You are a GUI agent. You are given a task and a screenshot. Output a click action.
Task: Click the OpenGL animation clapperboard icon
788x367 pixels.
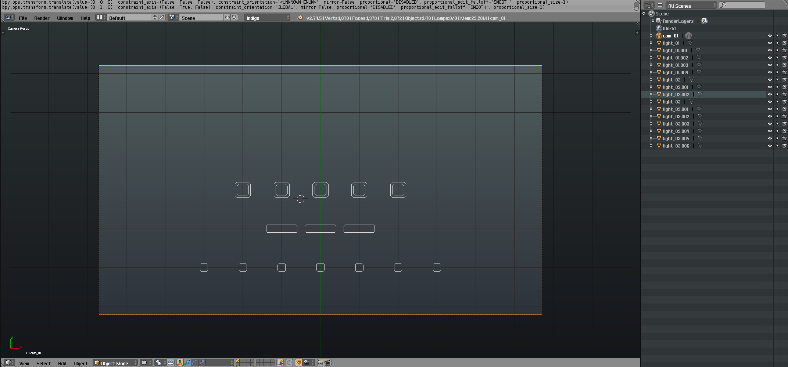327,363
